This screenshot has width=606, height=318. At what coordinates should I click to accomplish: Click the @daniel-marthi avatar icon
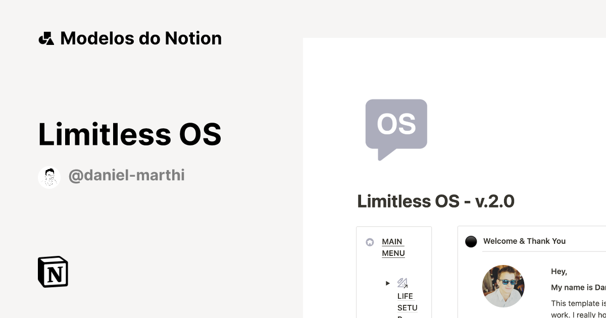click(x=49, y=177)
